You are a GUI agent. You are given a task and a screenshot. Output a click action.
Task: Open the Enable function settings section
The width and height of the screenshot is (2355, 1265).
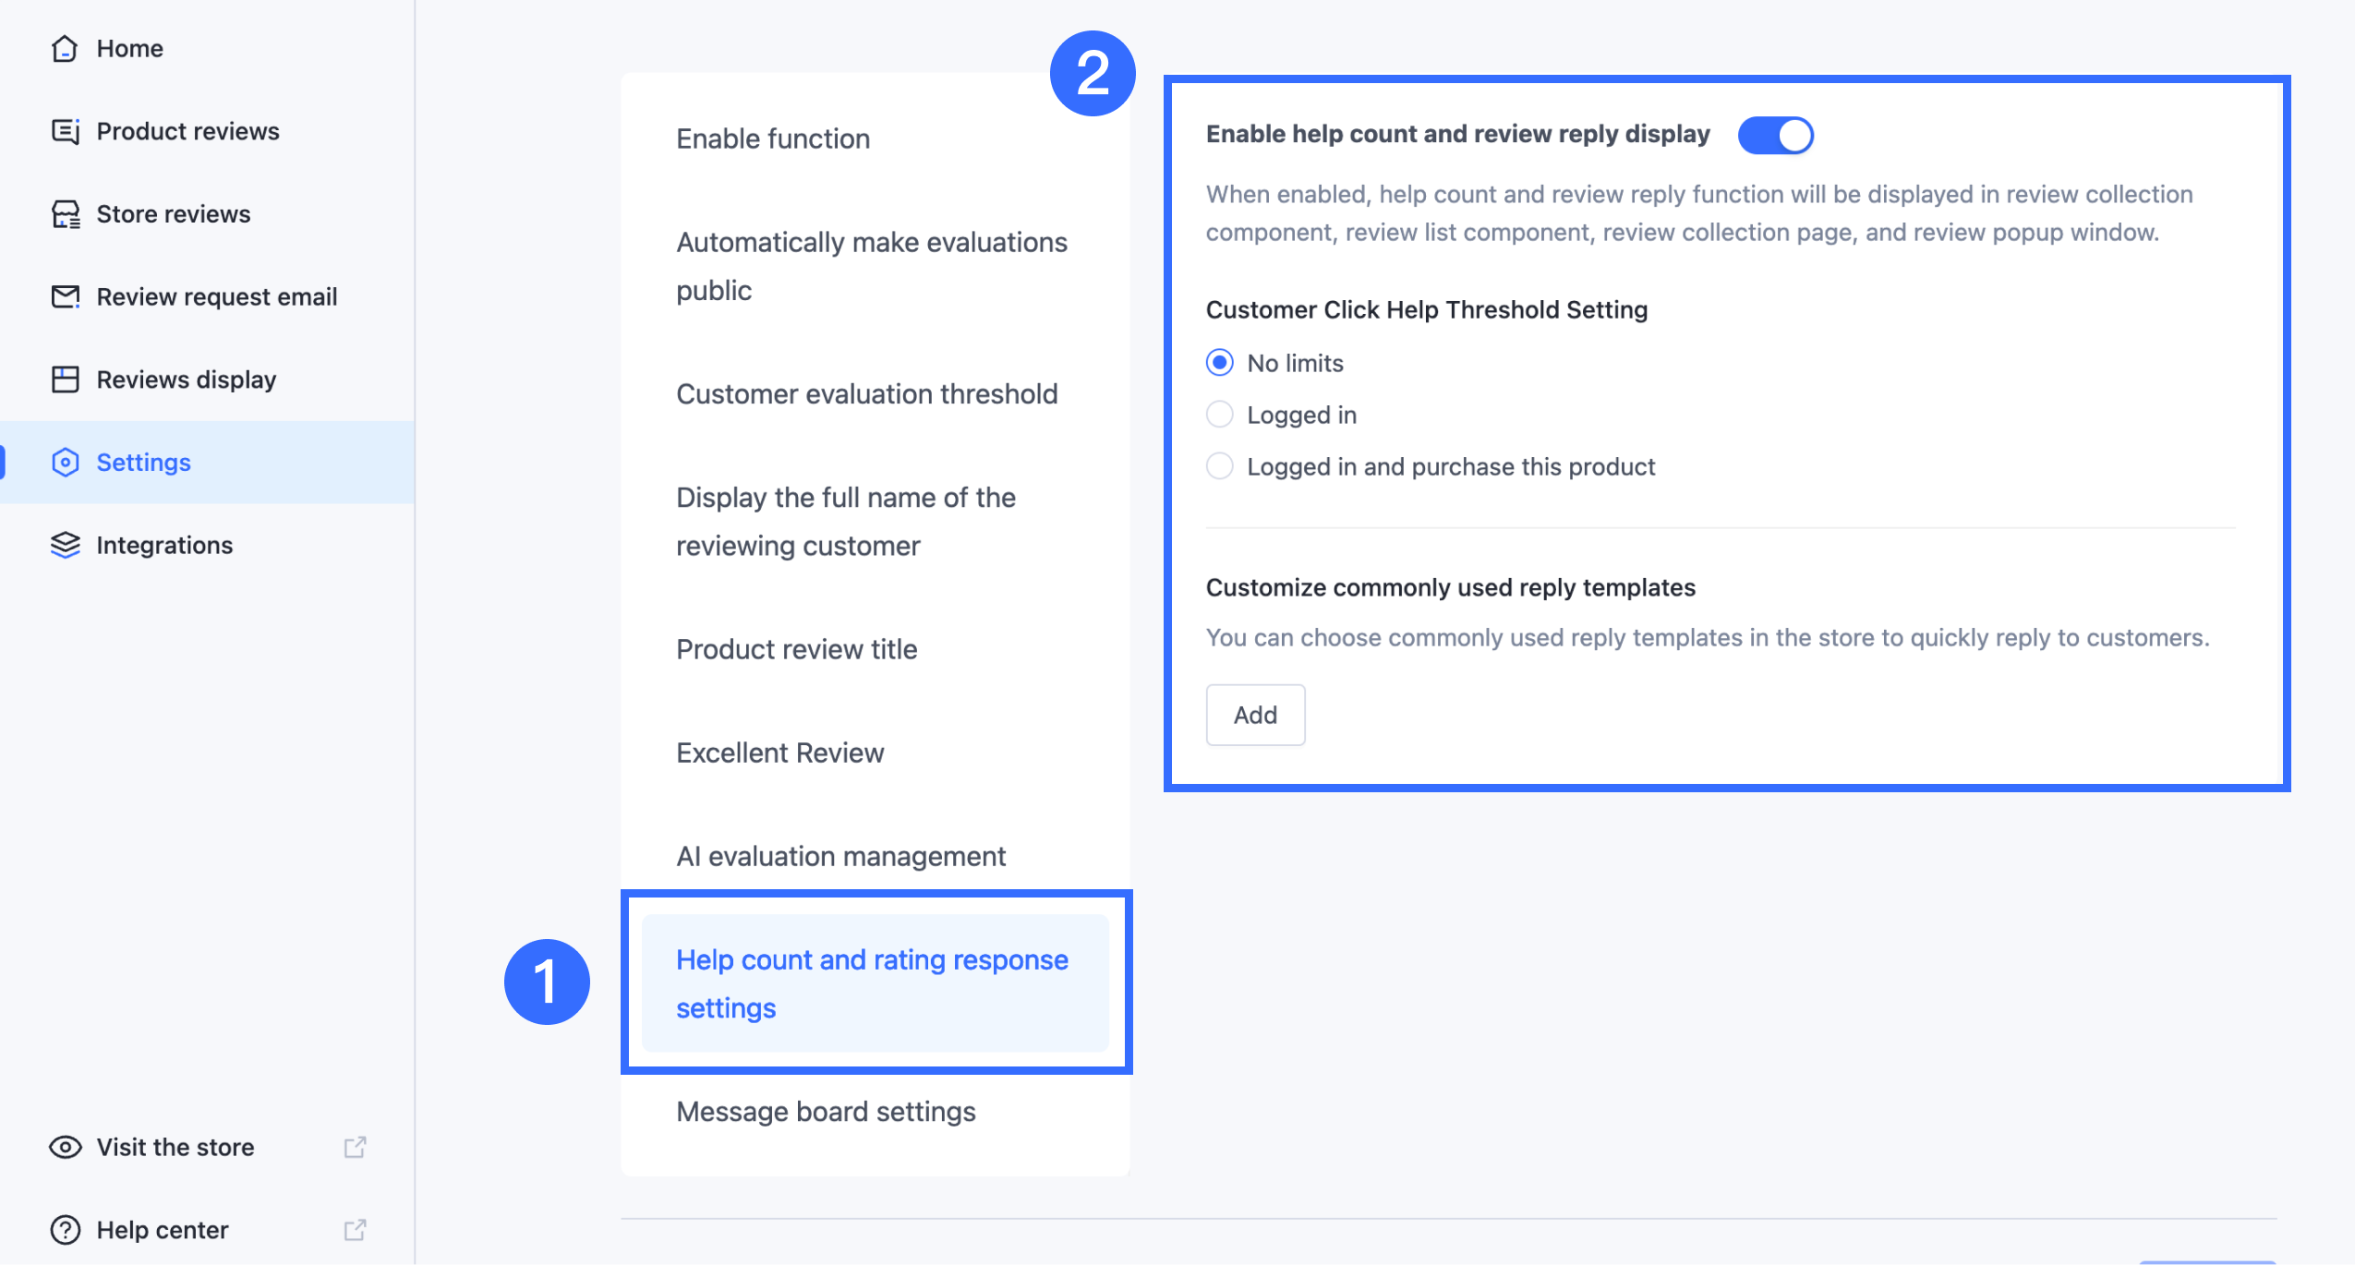tap(773, 139)
